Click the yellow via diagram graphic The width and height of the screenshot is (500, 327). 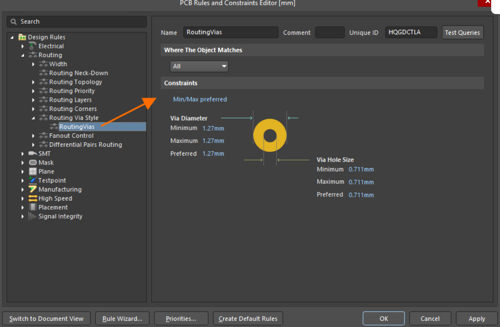pos(270,135)
